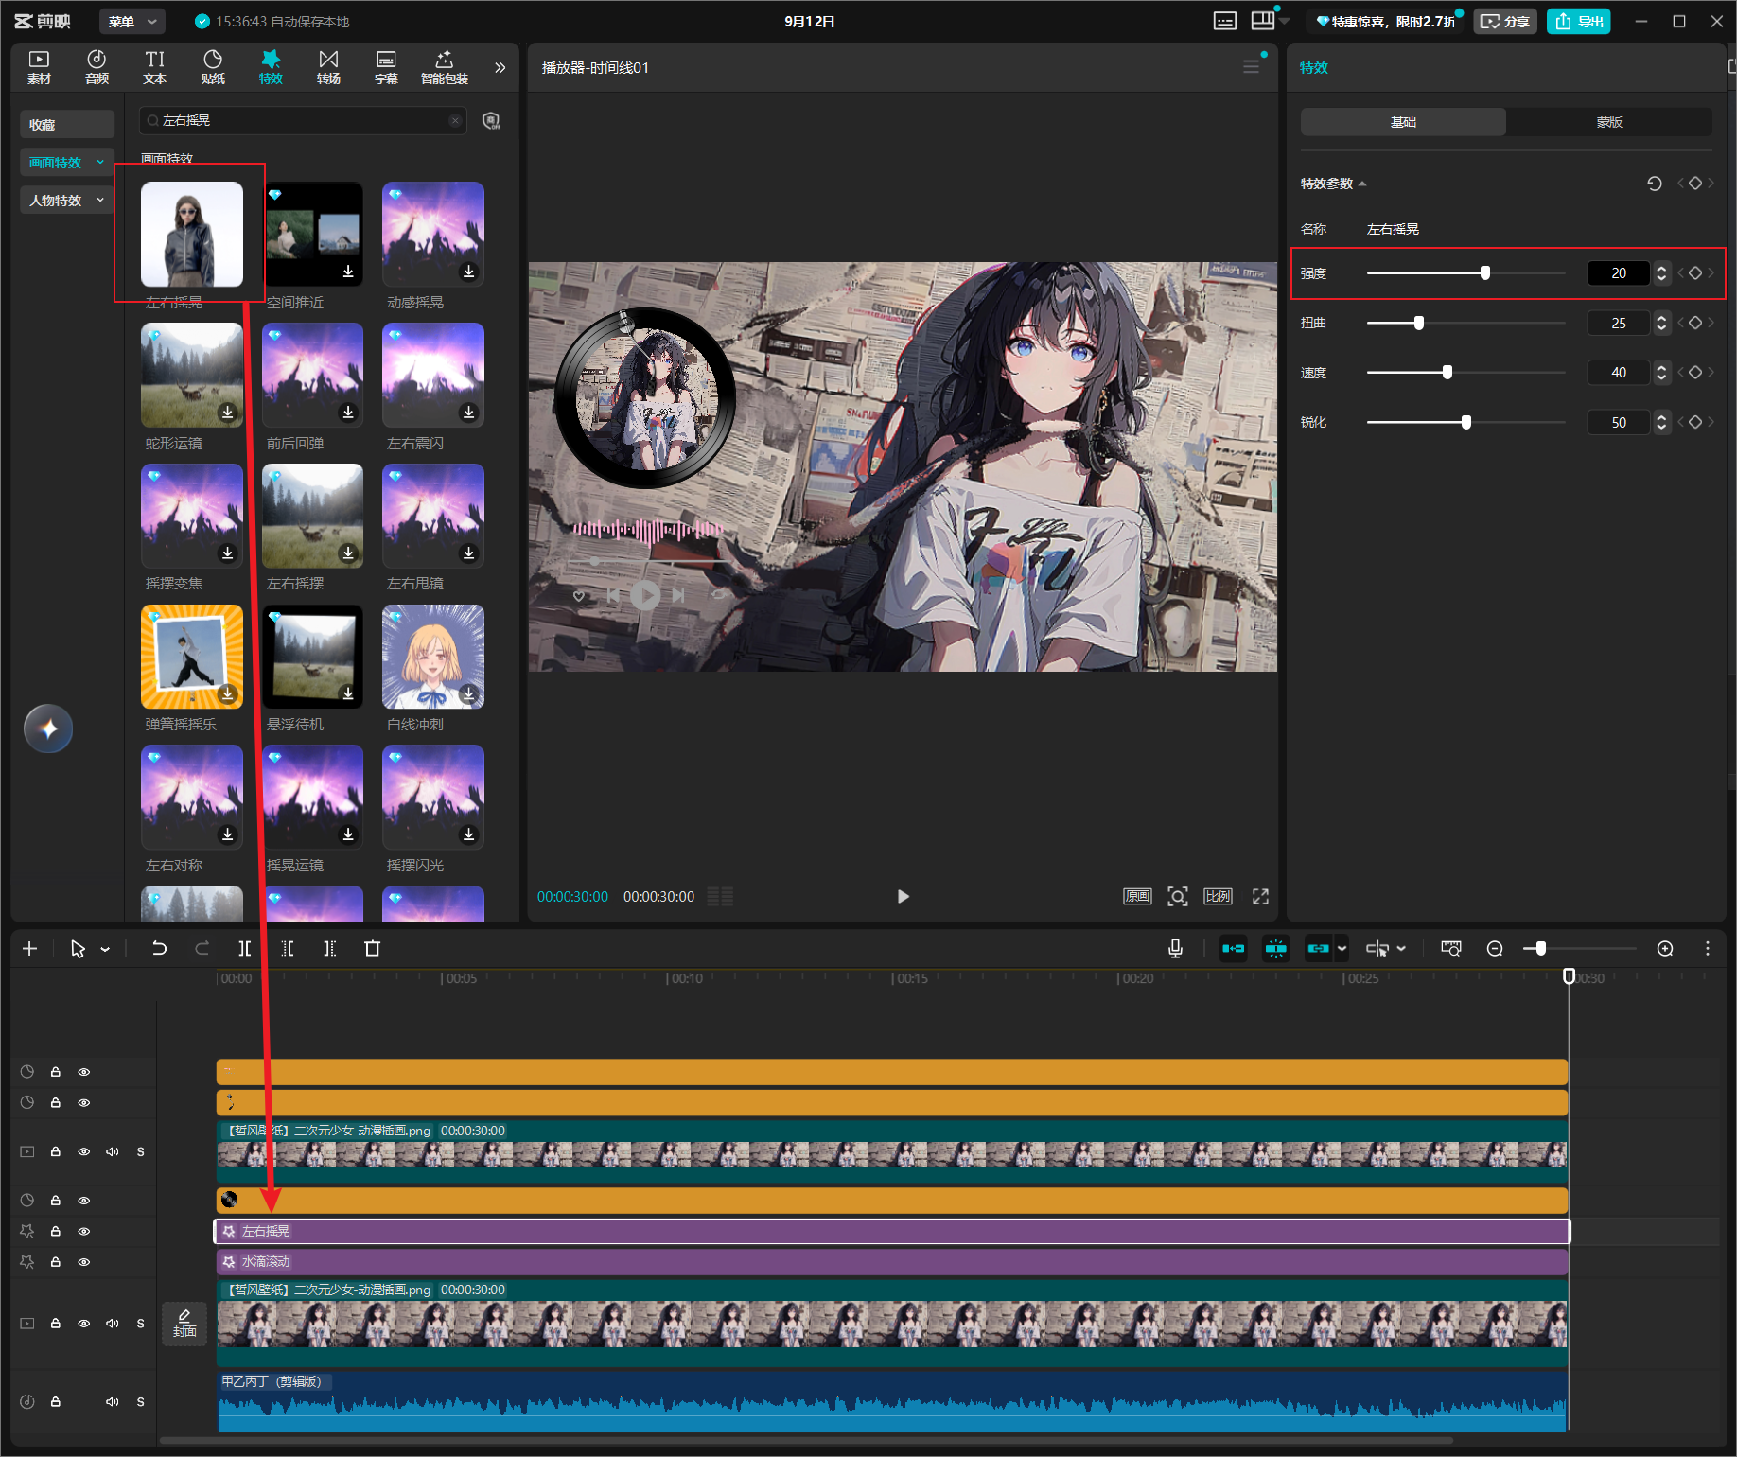Click the 导出 export button
The height and width of the screenshot is (1457, 1737).
1579,21
